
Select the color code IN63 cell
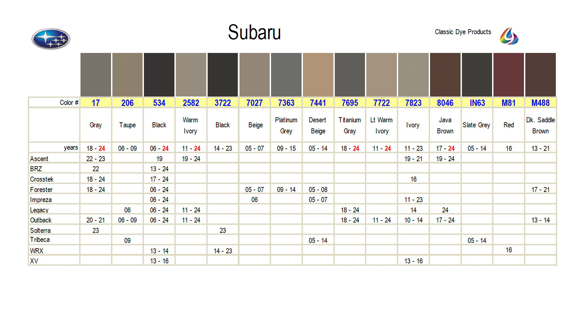point(477,103)
